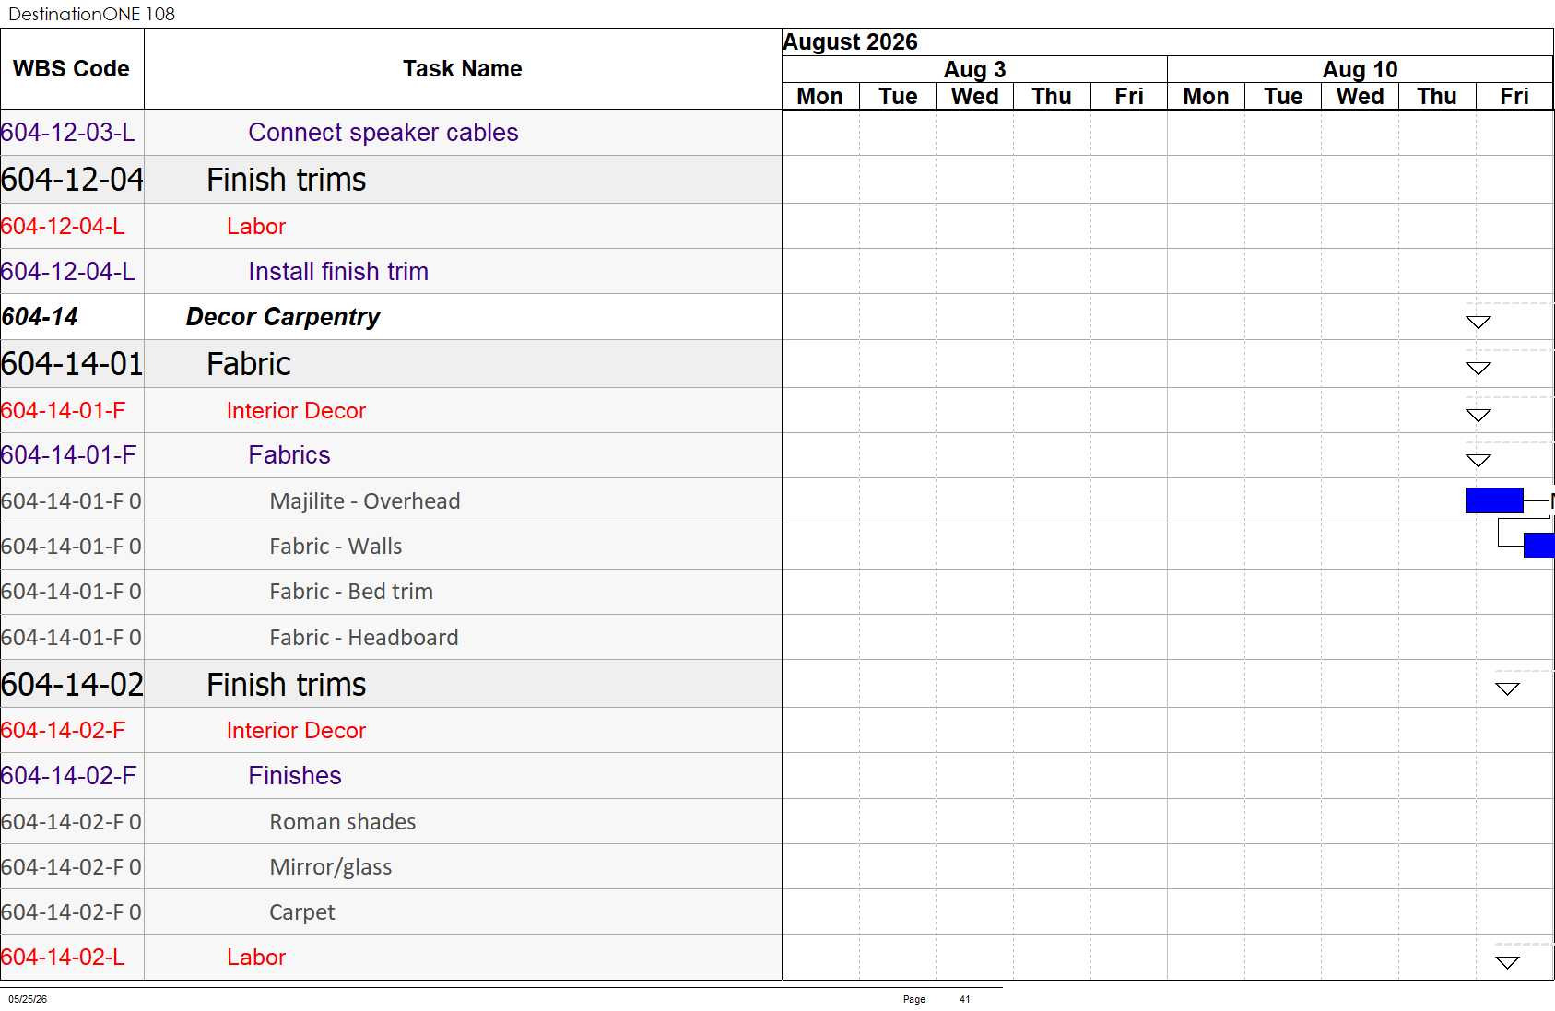Select WBS code 604-14-01
1555x1011 pixels.
(x=72, y=364)
